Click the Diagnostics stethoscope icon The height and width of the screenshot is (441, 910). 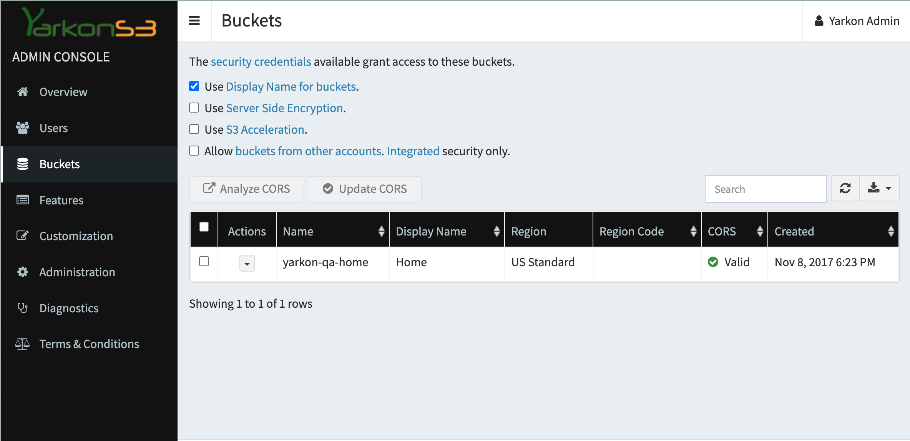click(23, 308)
